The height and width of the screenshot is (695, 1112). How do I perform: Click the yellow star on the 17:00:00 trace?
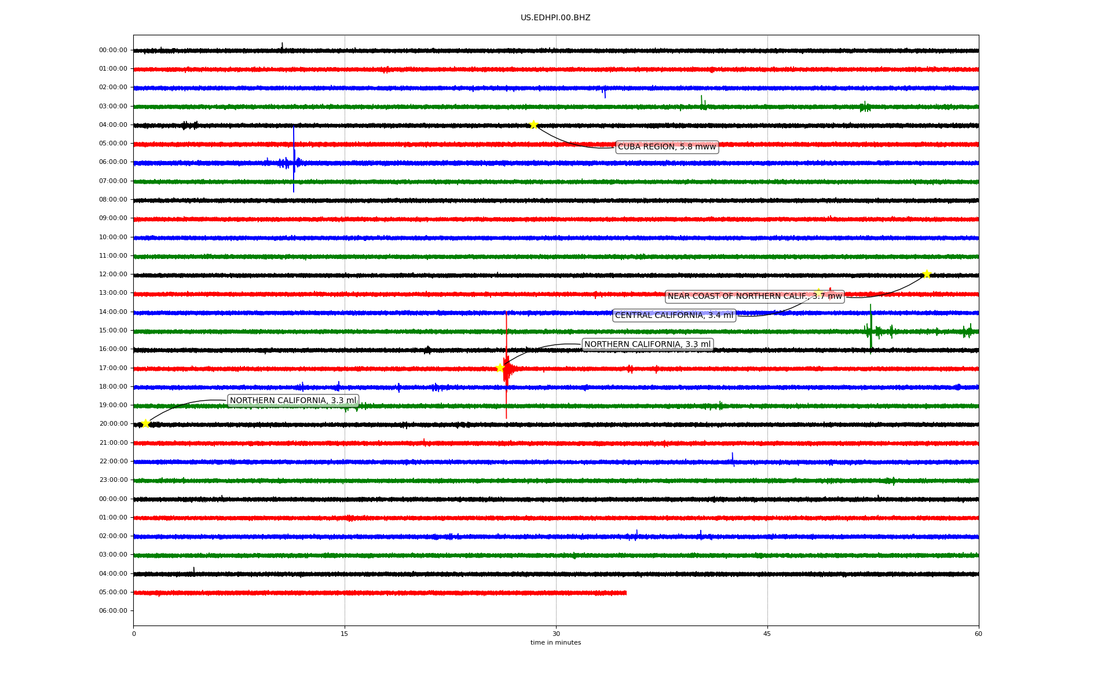tap(500, 368)
